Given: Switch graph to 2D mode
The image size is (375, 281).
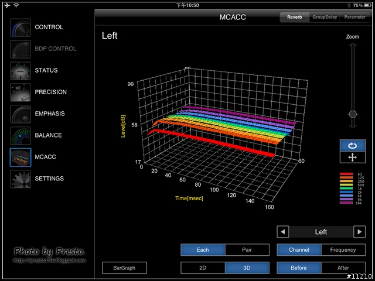Looking at the screenshot, I should (x=203, y=268).
